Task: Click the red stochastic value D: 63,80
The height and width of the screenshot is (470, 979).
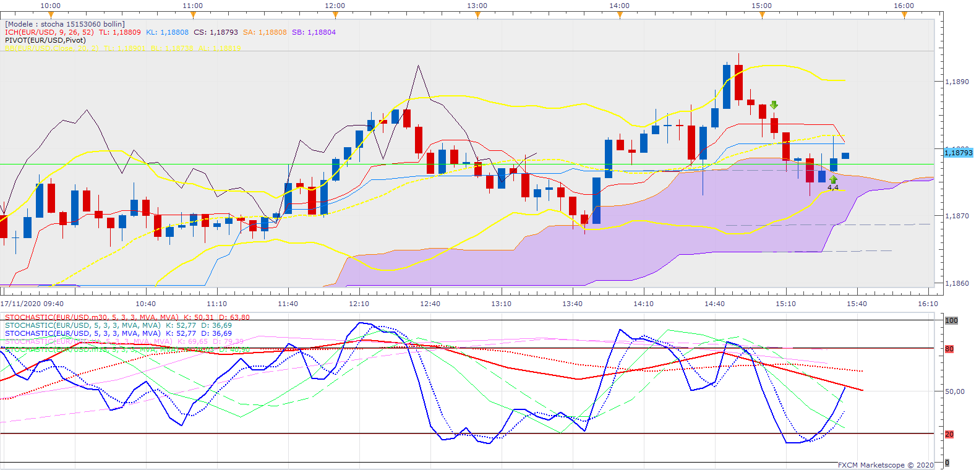Action: click(x=234, y=317)
